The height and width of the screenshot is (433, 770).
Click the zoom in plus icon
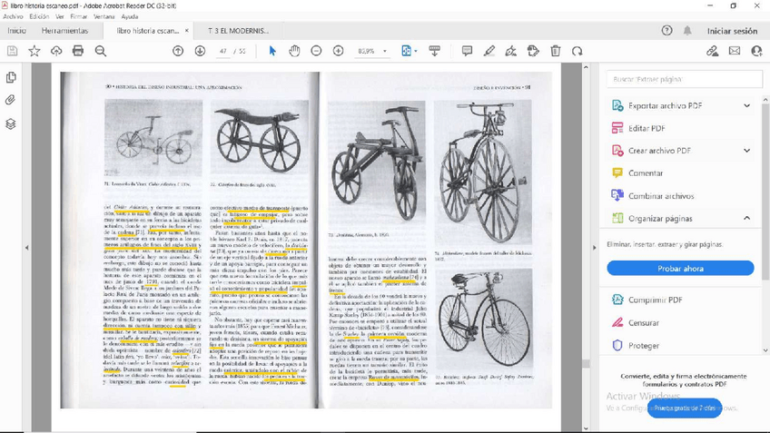tap(338, 51)
